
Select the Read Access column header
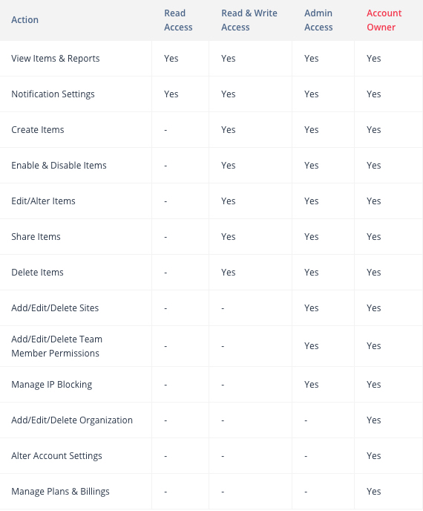178,20
